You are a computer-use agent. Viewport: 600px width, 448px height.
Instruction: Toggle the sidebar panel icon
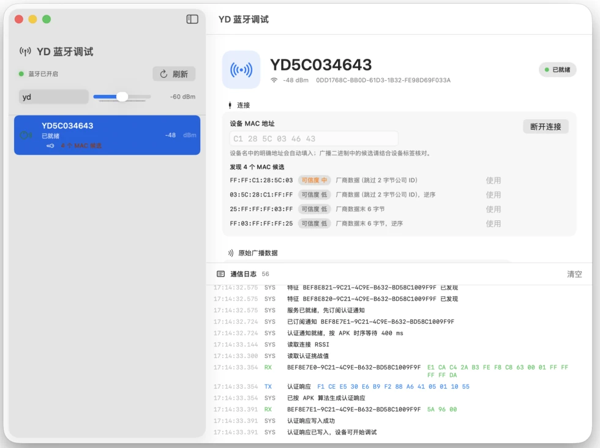(192, 19)
